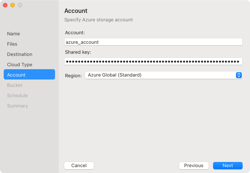Click the greyed-out Schedule step

point(17,95)
